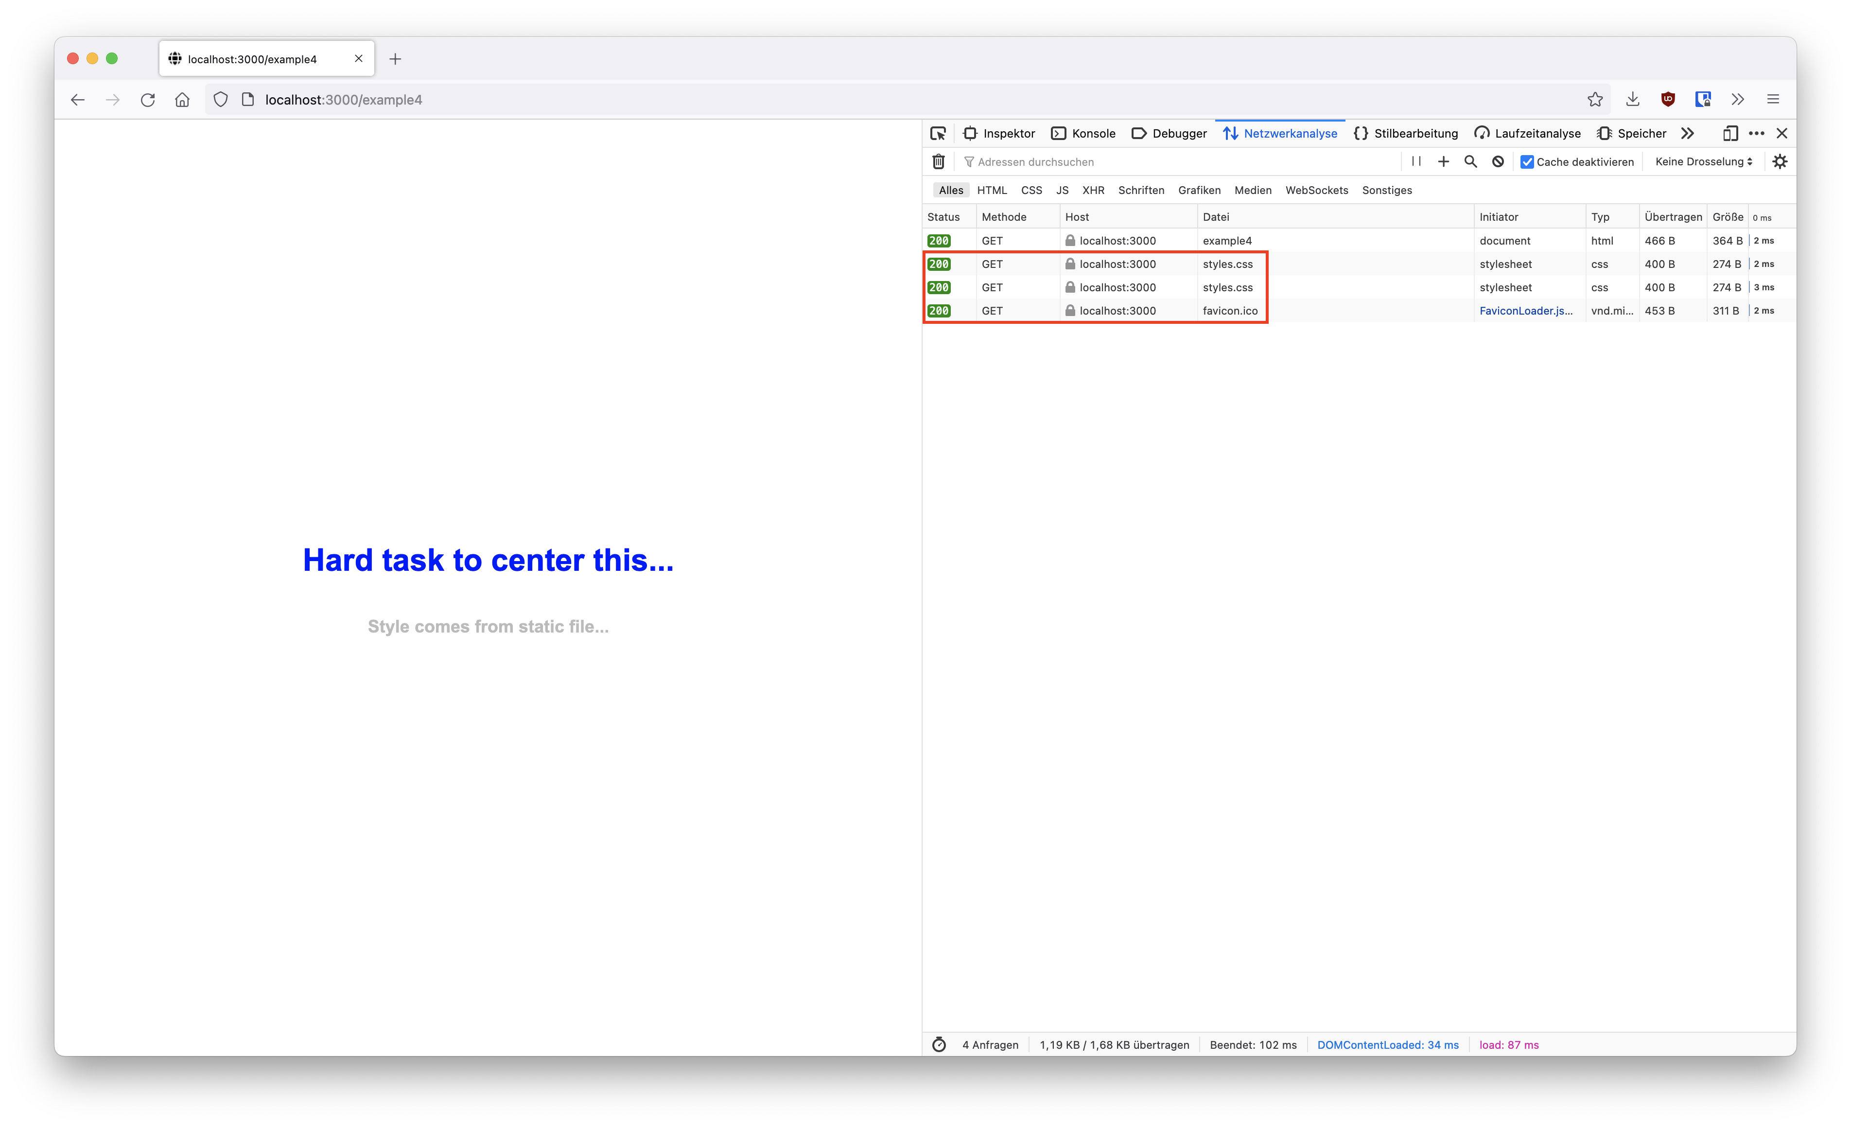The width and height of the screenshot is (1851, 1128).
Task: Start performance analysis stopwatch icon
Action: click(x=939, y=1044)
